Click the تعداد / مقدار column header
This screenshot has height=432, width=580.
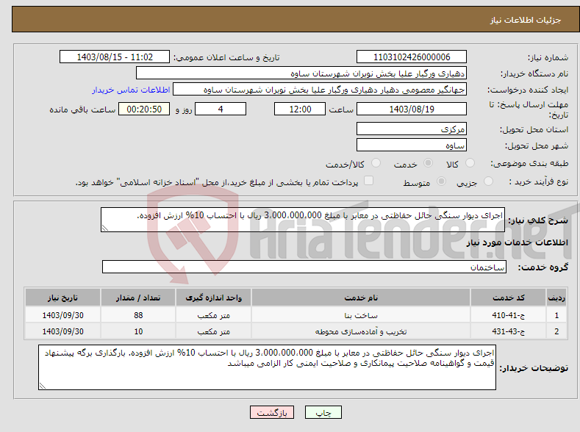(x=138, y=298)
